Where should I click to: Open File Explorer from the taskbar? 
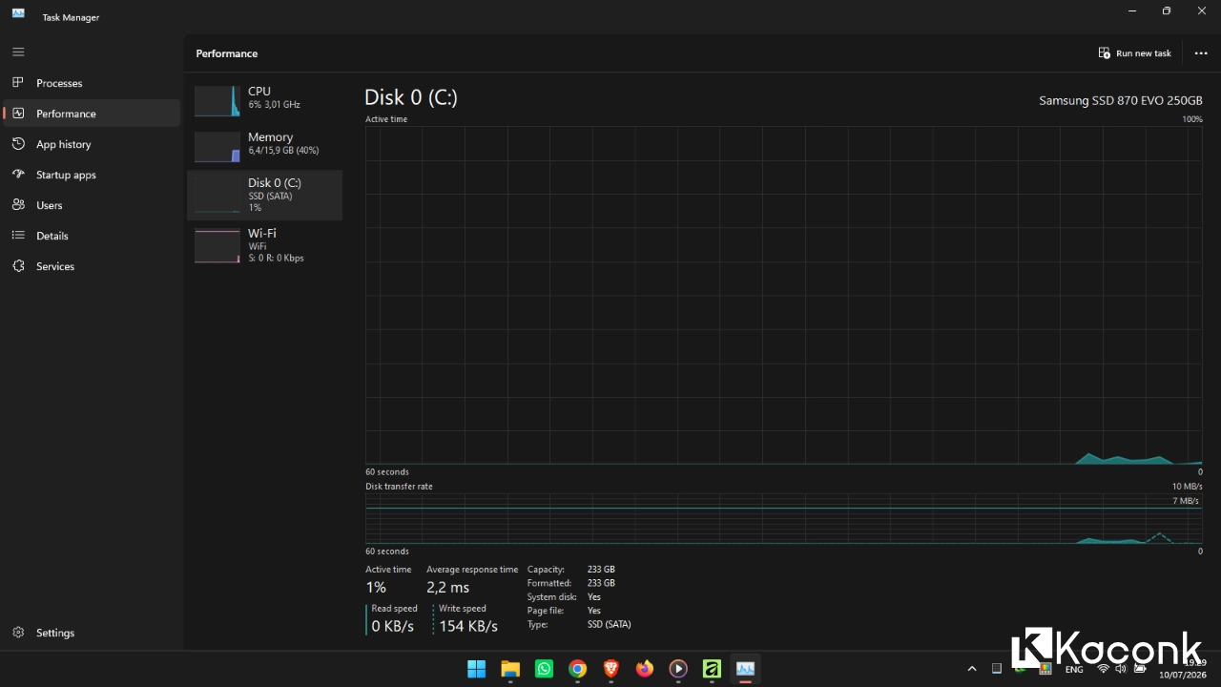pyautogui.click(x=510, y=669)
